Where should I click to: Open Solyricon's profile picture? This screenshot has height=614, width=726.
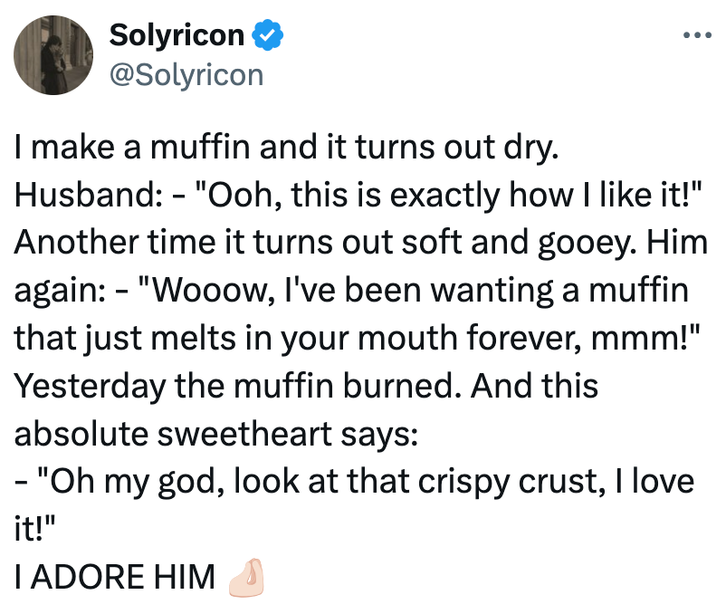tap(54, 55)
